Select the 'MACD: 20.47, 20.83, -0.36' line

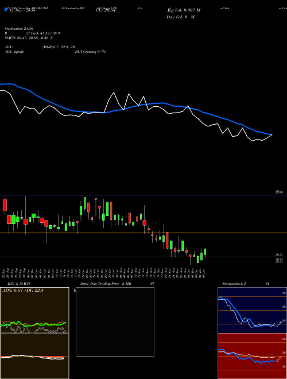pyautogui.click(x=26, y=38)
